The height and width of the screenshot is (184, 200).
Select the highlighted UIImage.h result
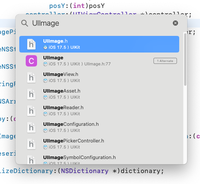[99, 44]
